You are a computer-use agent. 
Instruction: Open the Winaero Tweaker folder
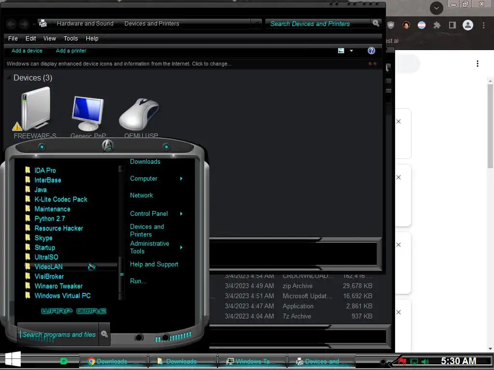click(x=58, y=286)
